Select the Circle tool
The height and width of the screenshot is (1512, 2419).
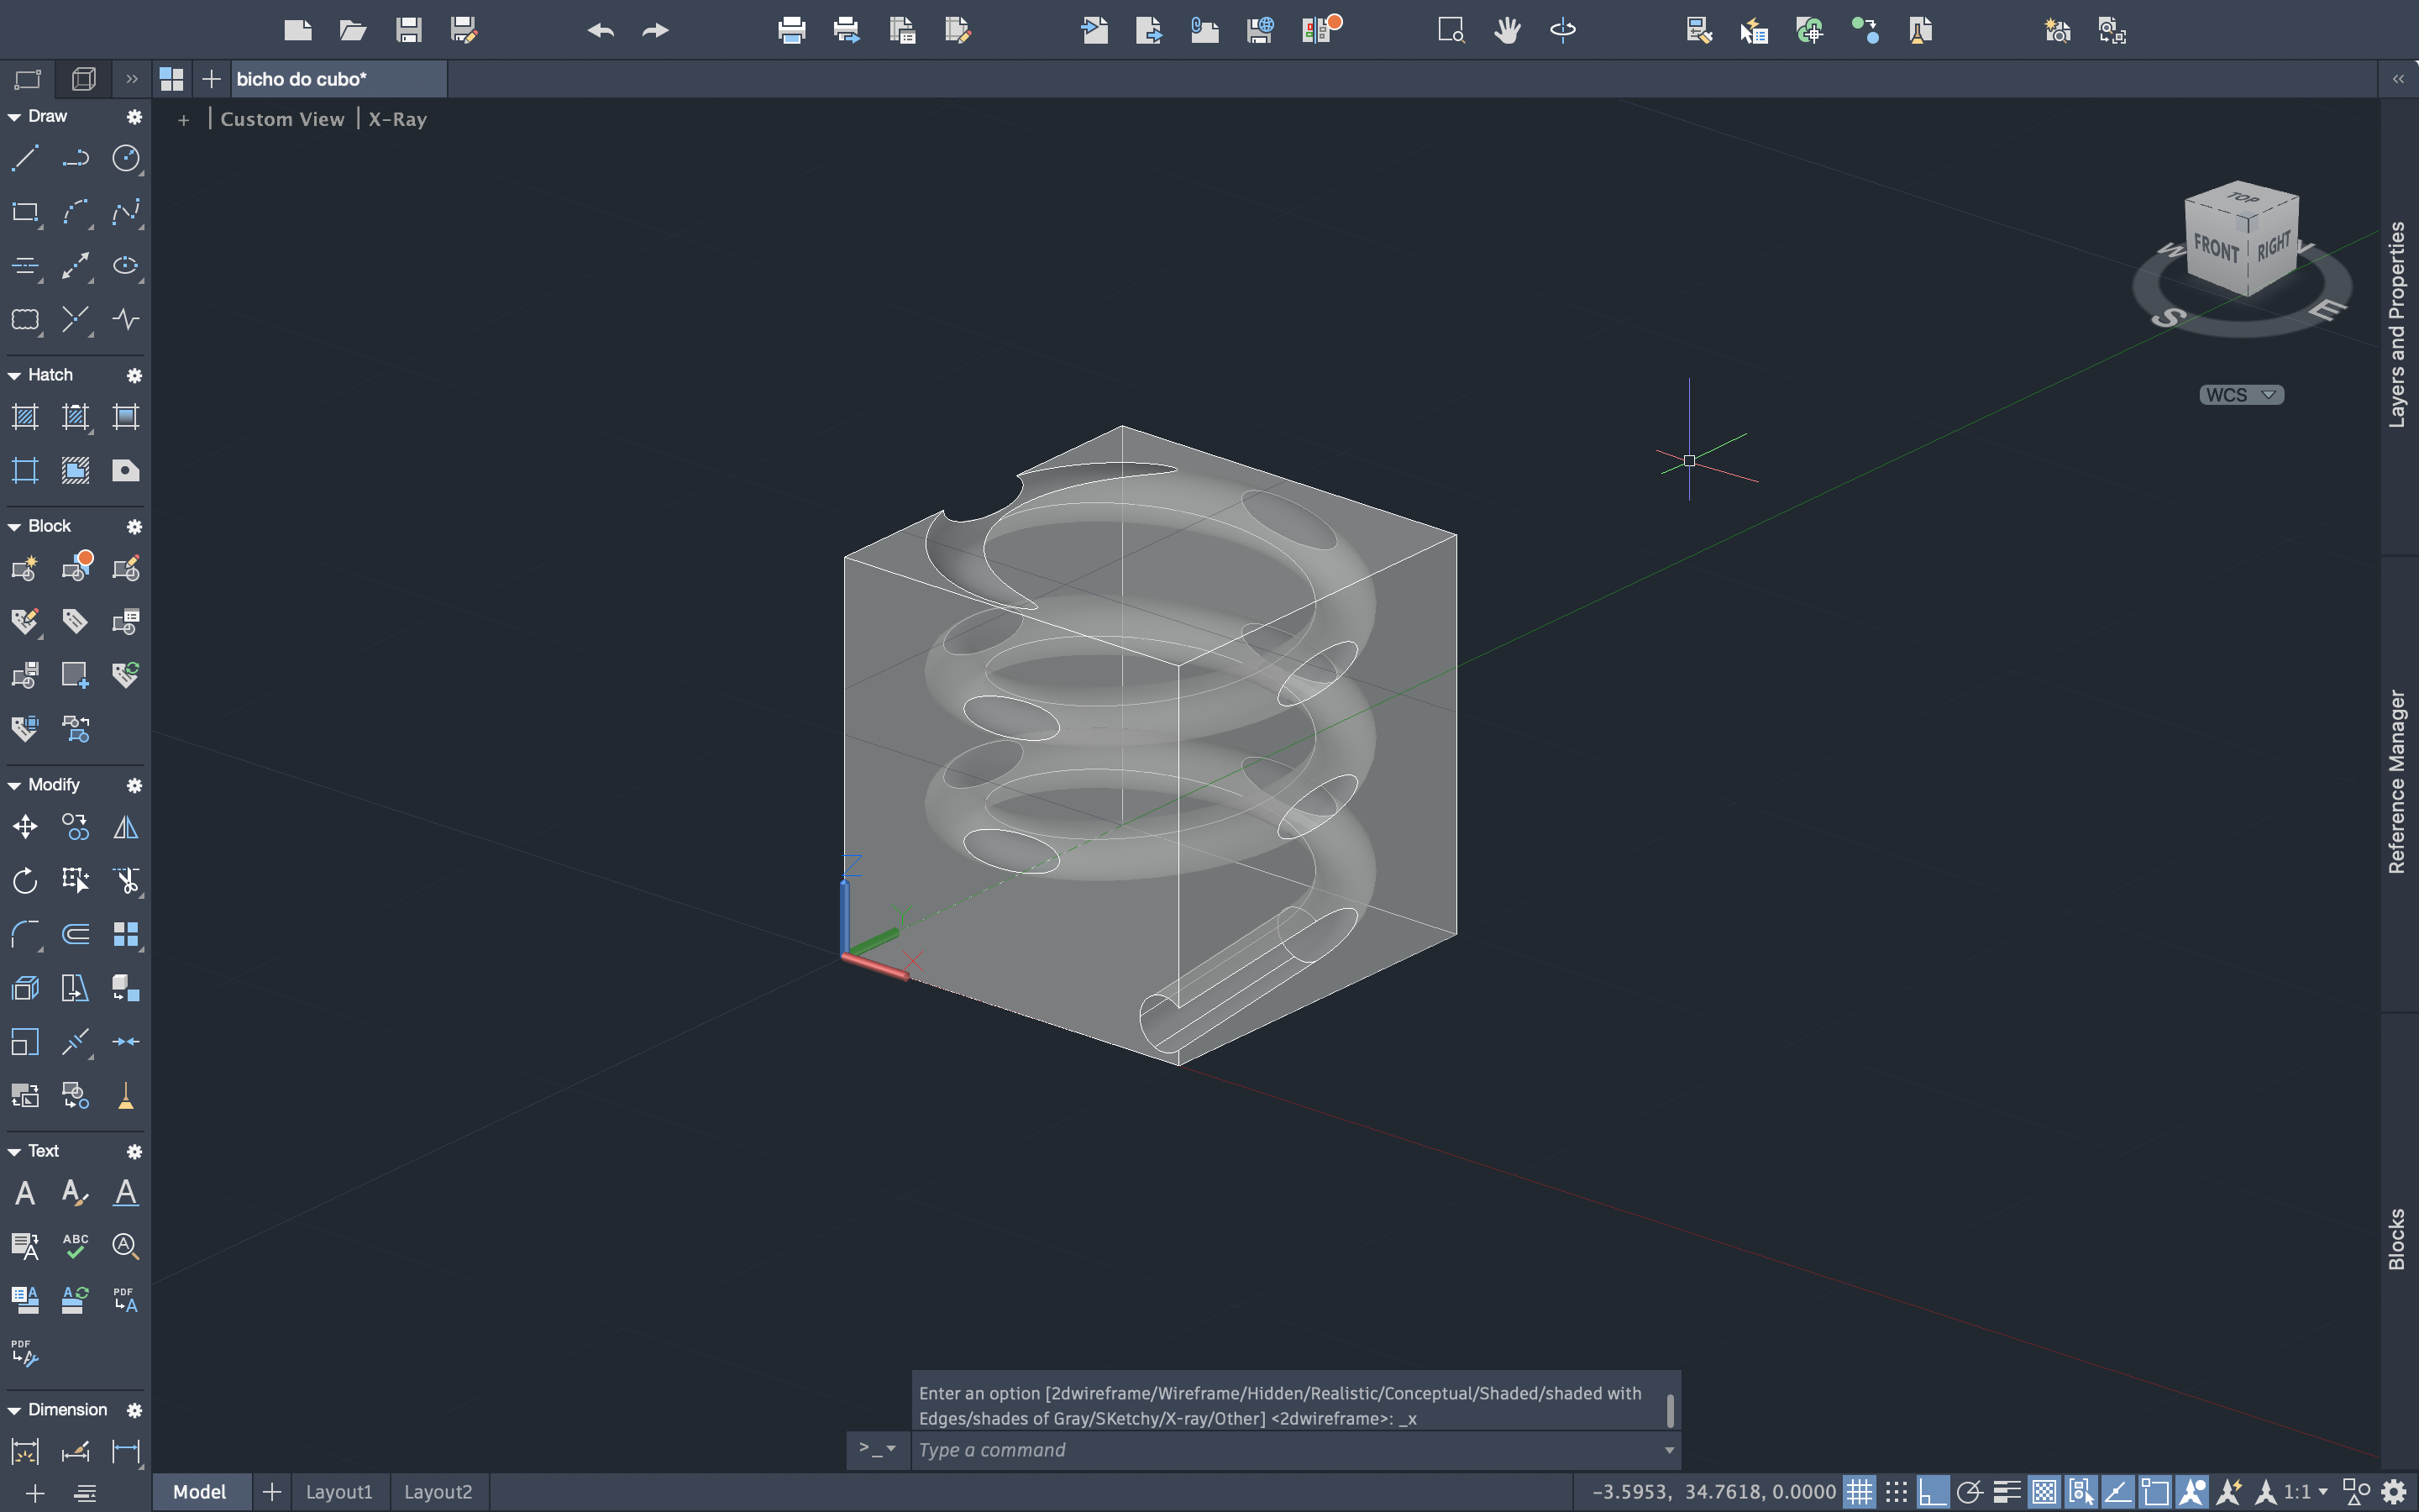point(126,158)
